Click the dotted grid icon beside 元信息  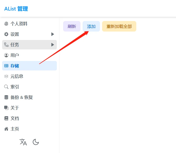click(6, 76)
